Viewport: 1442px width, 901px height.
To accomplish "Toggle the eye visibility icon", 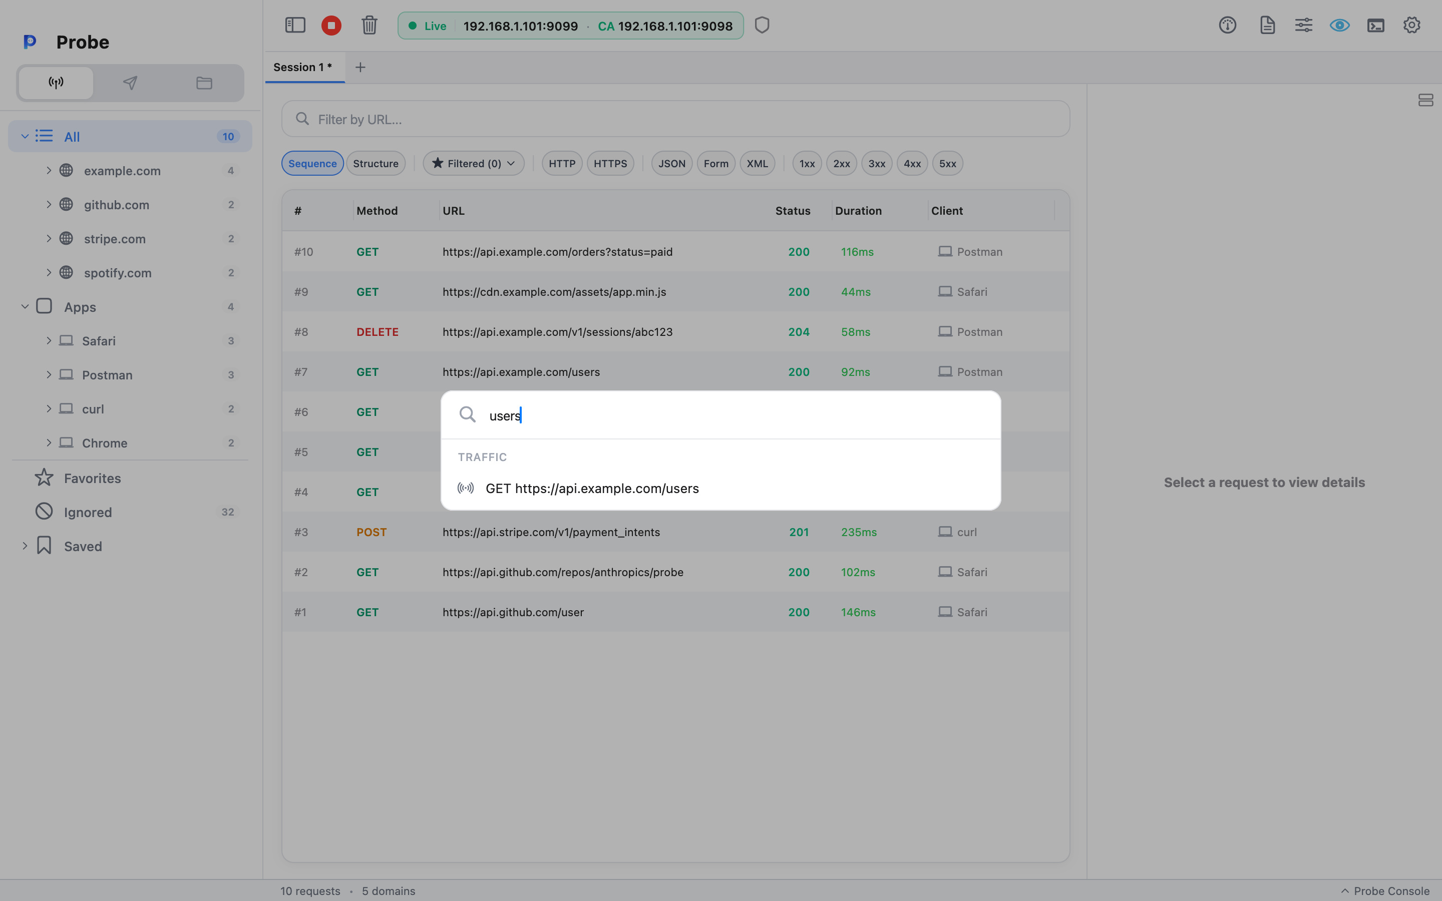I will coord(1339,25).
